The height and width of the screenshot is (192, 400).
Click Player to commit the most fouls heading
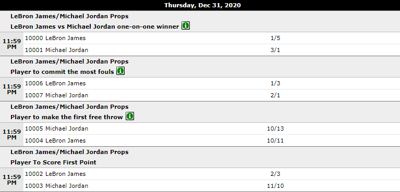point(62,72)
